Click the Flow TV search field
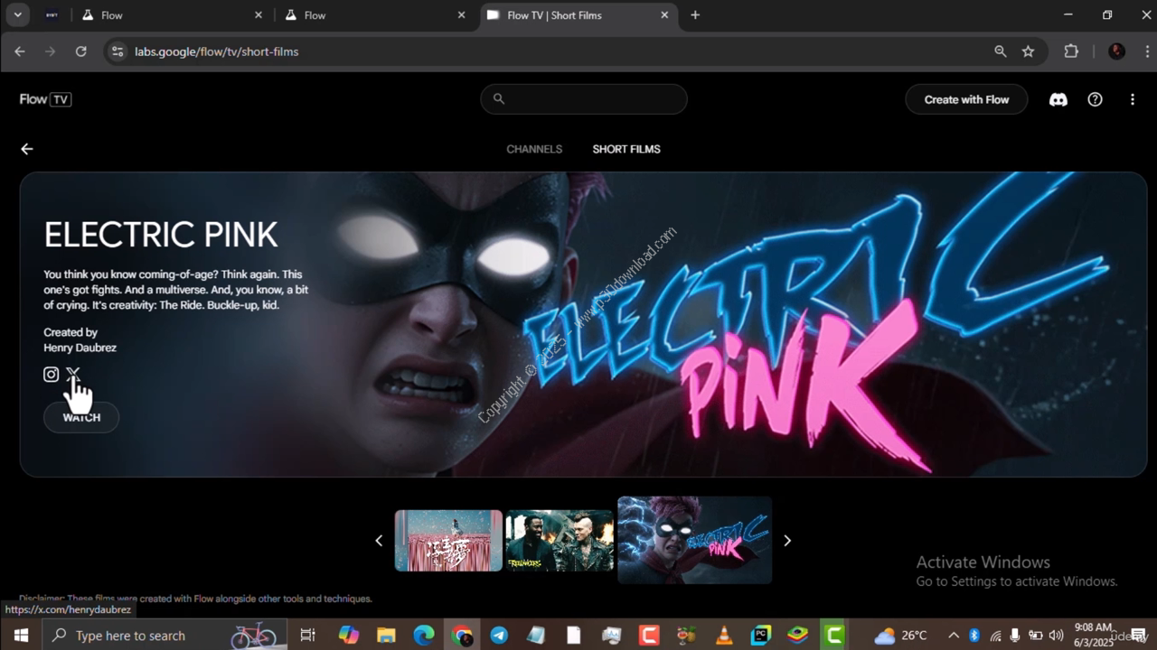 584,99
